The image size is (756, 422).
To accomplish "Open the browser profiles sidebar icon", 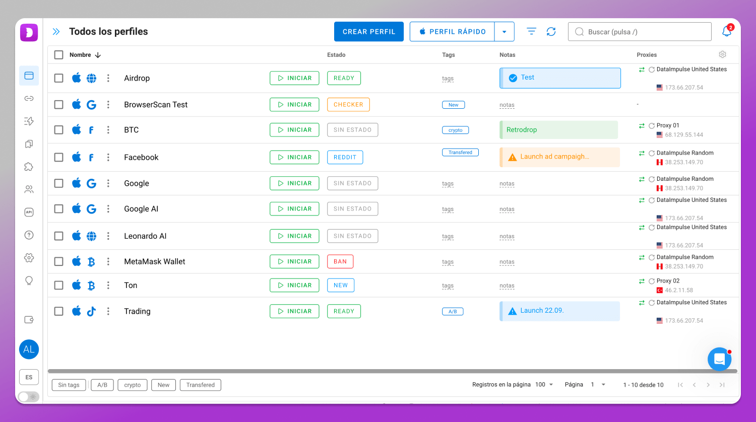I will coord(29,76).
